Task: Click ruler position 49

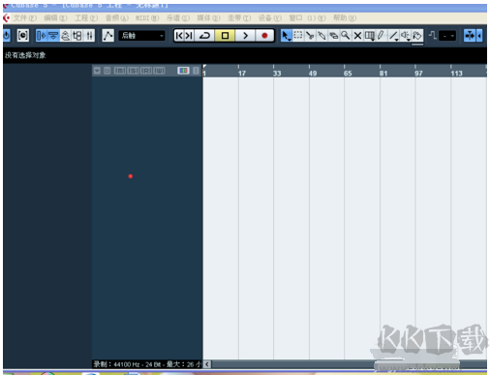Action: coord(313,74)
